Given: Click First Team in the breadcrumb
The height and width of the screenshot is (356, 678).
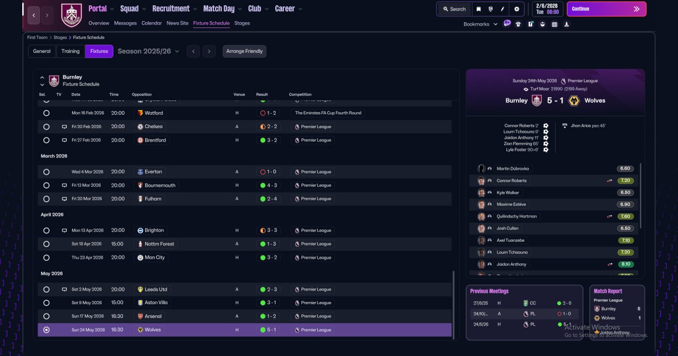Looking at the screenshot, I should (38, 38).
